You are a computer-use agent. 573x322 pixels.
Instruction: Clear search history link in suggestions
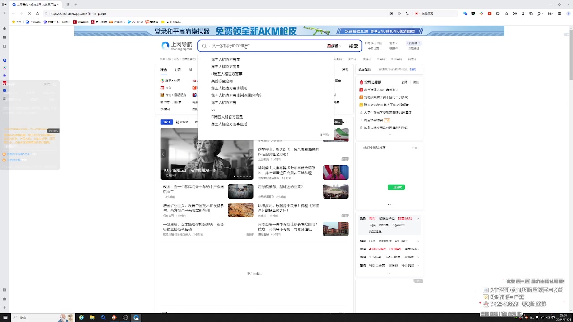click(x=325, y=135)
